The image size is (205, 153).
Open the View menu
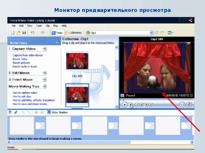coord(30,26)
